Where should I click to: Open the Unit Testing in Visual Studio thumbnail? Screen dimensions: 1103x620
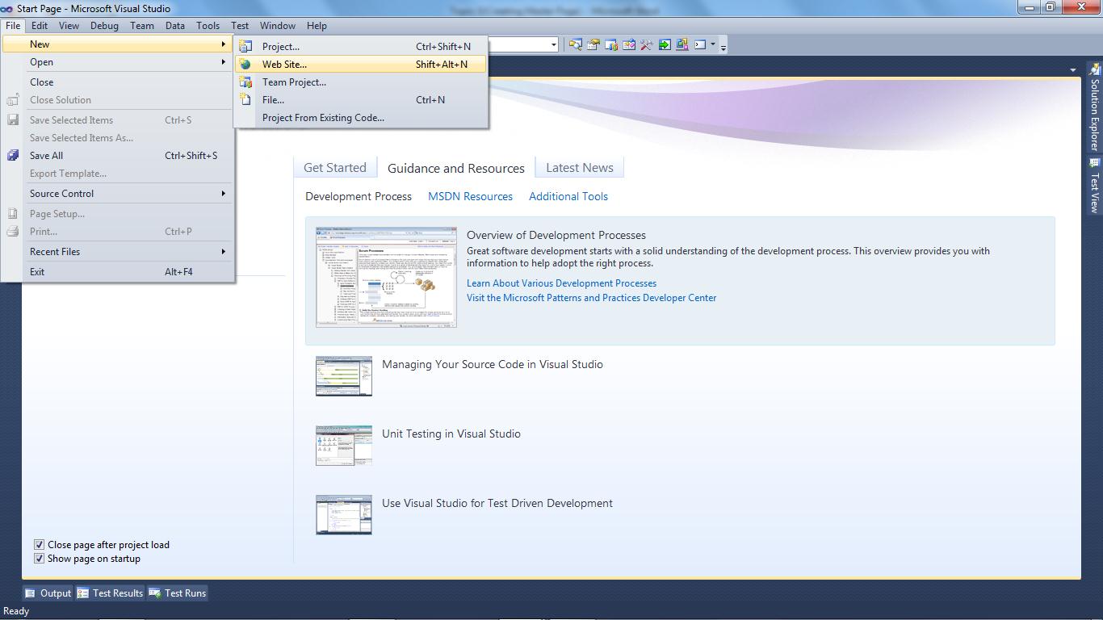coord(344,446)
